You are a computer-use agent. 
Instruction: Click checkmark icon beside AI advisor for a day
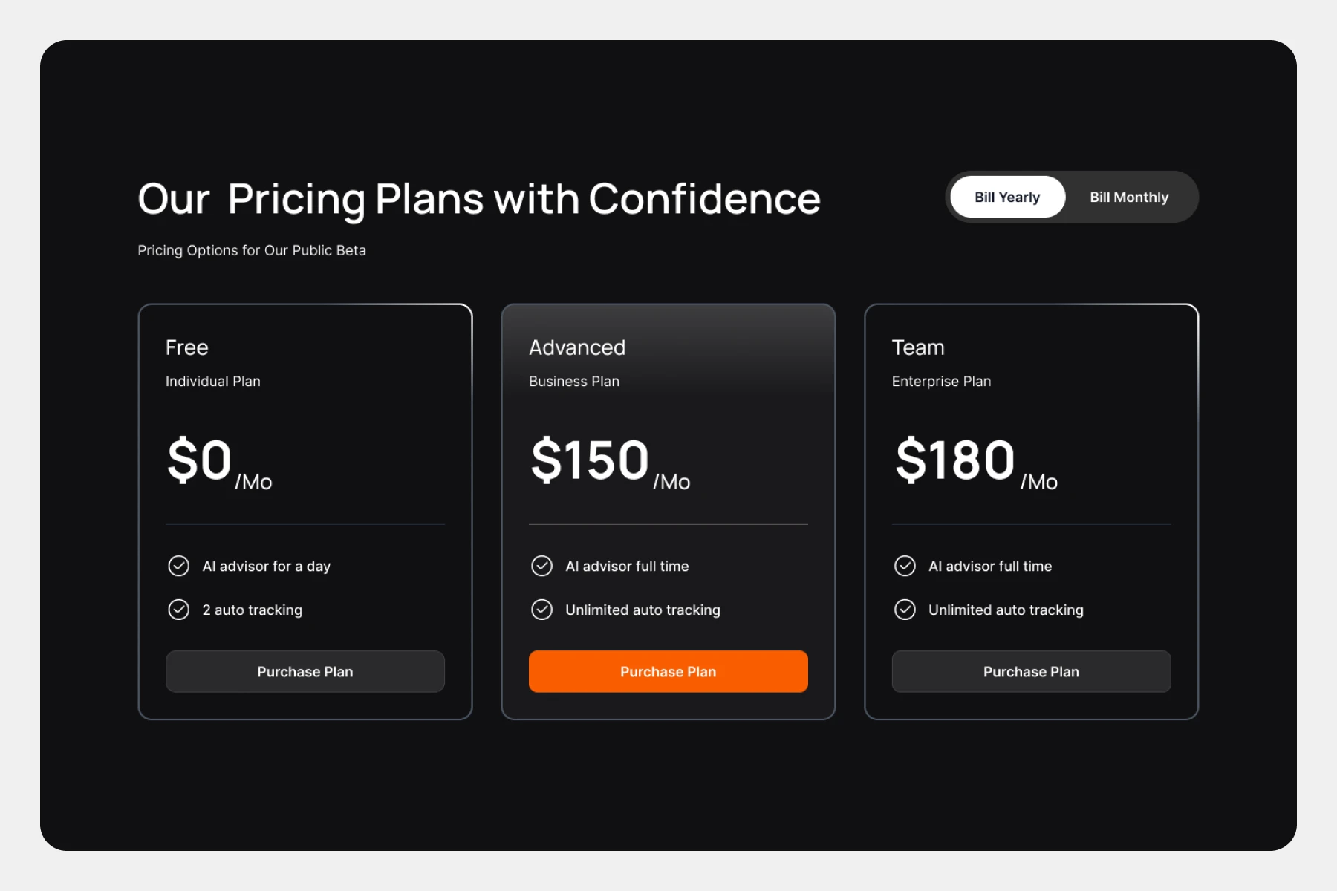179,566
